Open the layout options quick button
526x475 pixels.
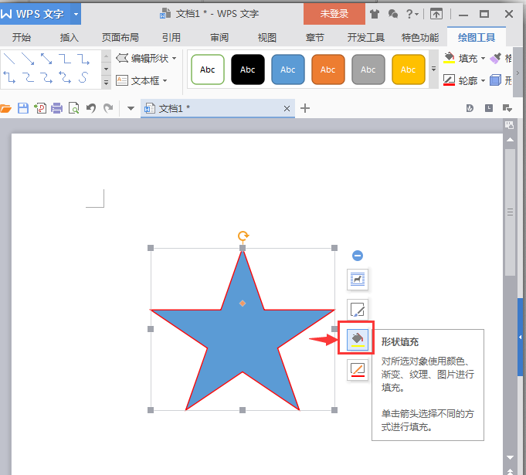(357, 279)
